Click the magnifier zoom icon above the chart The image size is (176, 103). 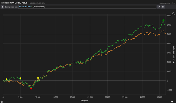tap(173, 14)
